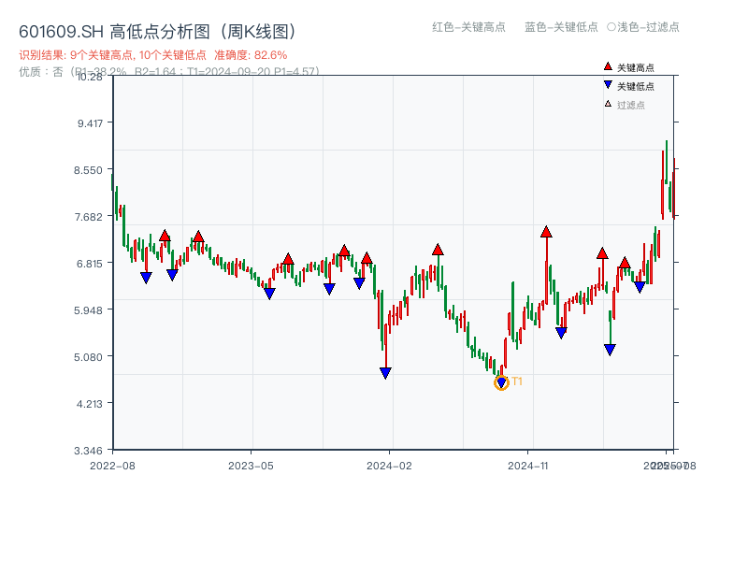748x561 pixels.
Task: Click the gray 优质：否 parameters line
Action: click(169, 72)
